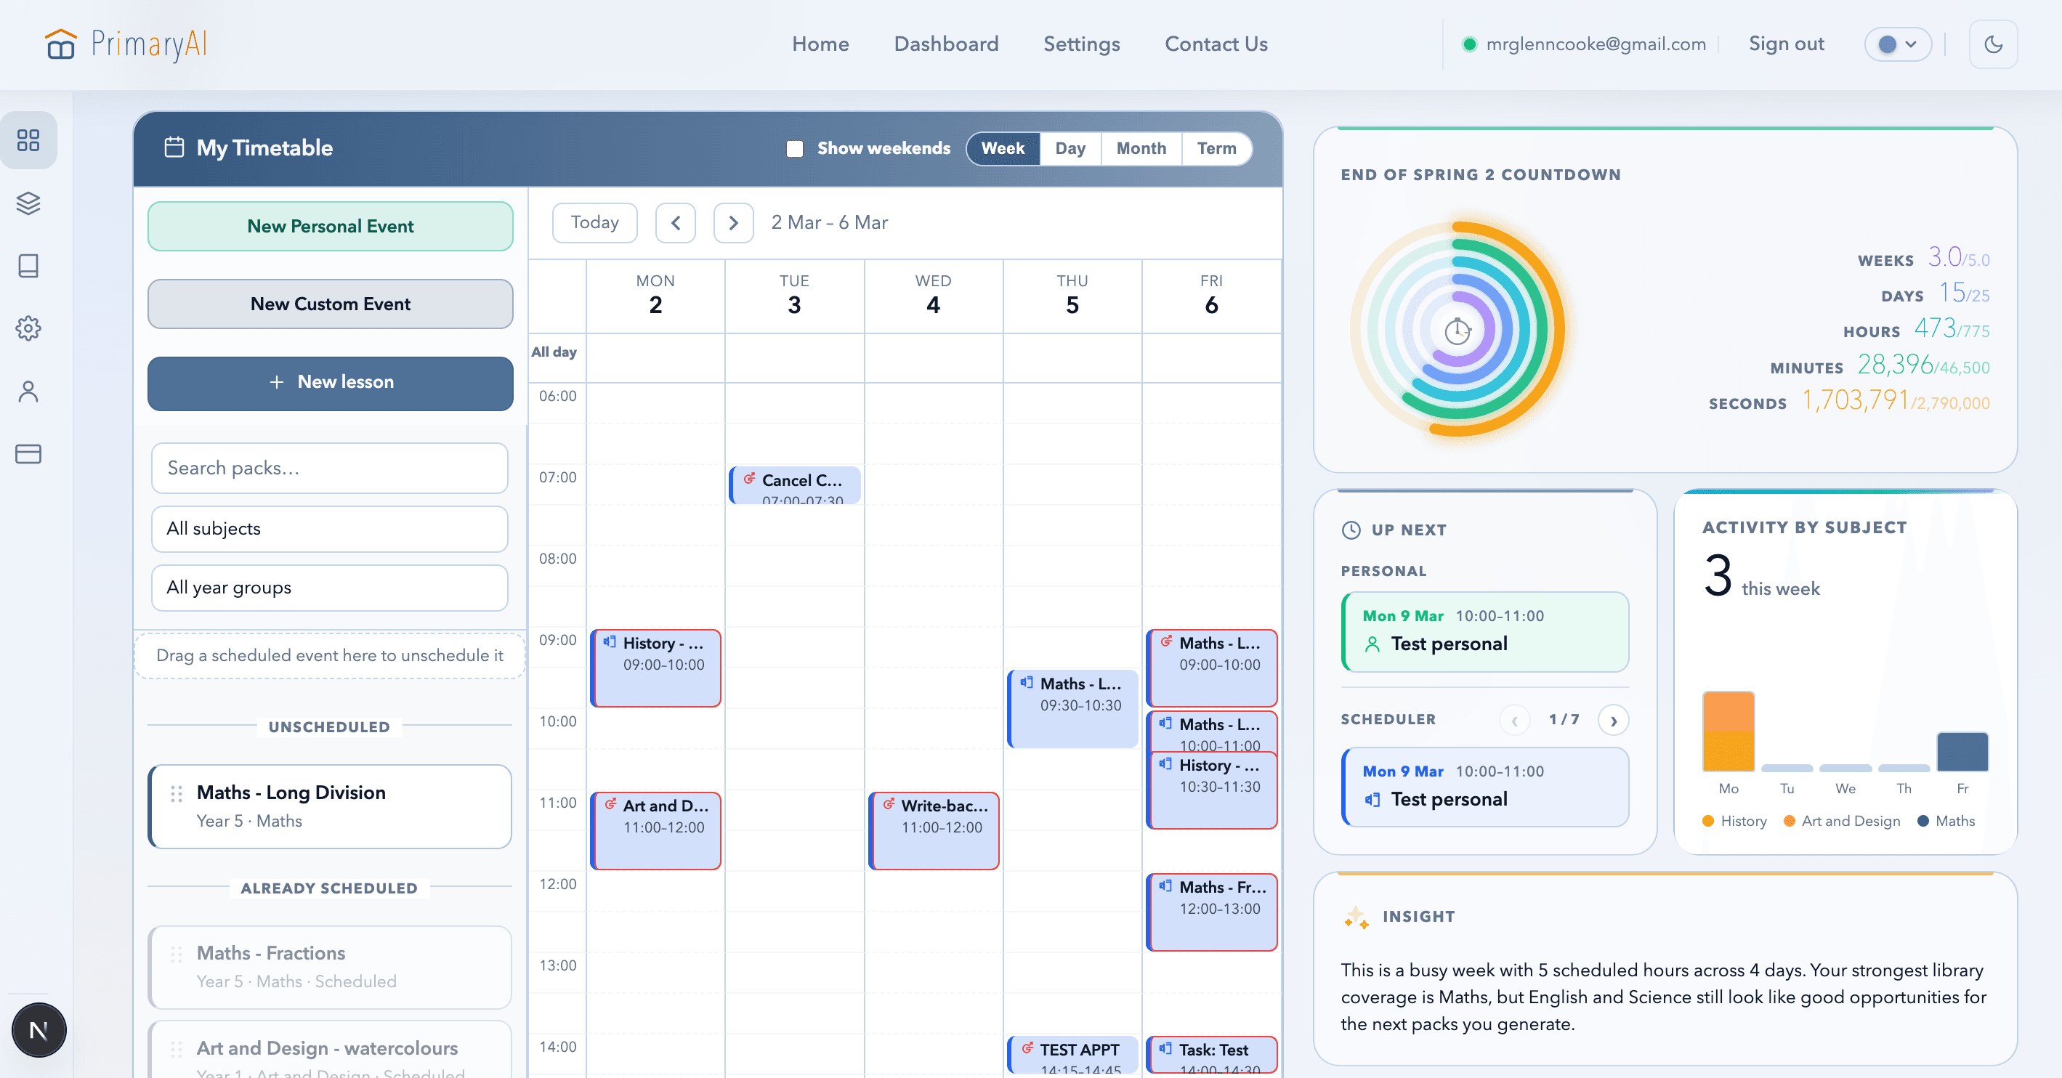Open your profile via person icon in sidebar

29,392
